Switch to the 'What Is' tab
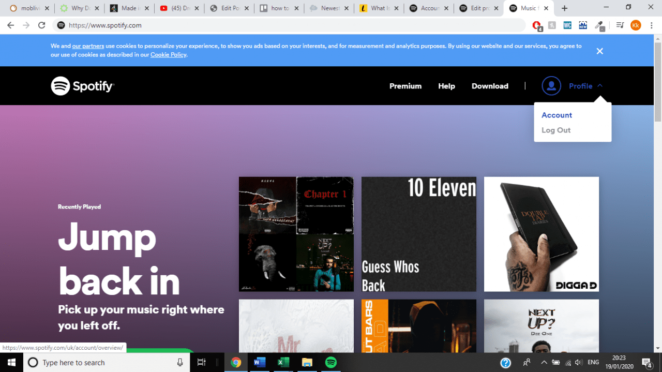662x372 pixels. point(378,8)
